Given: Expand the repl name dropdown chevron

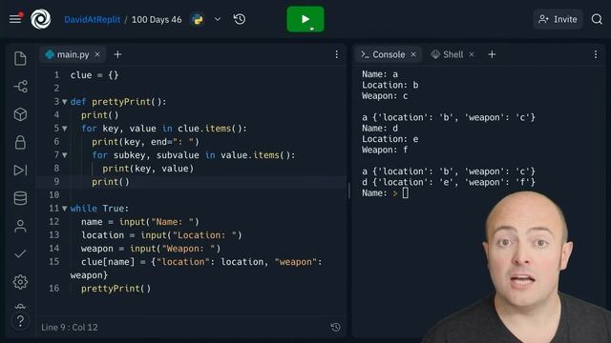Looking at the screenshot, I should point(218,19).
